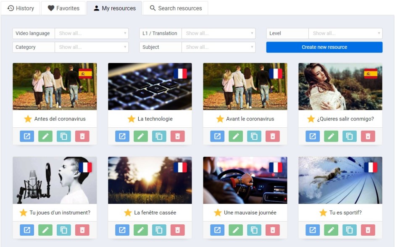Edit the 'La technologie' resource with pencil icon
The height and width of the screenshot is (247, 395).
[x=141, y=136]
